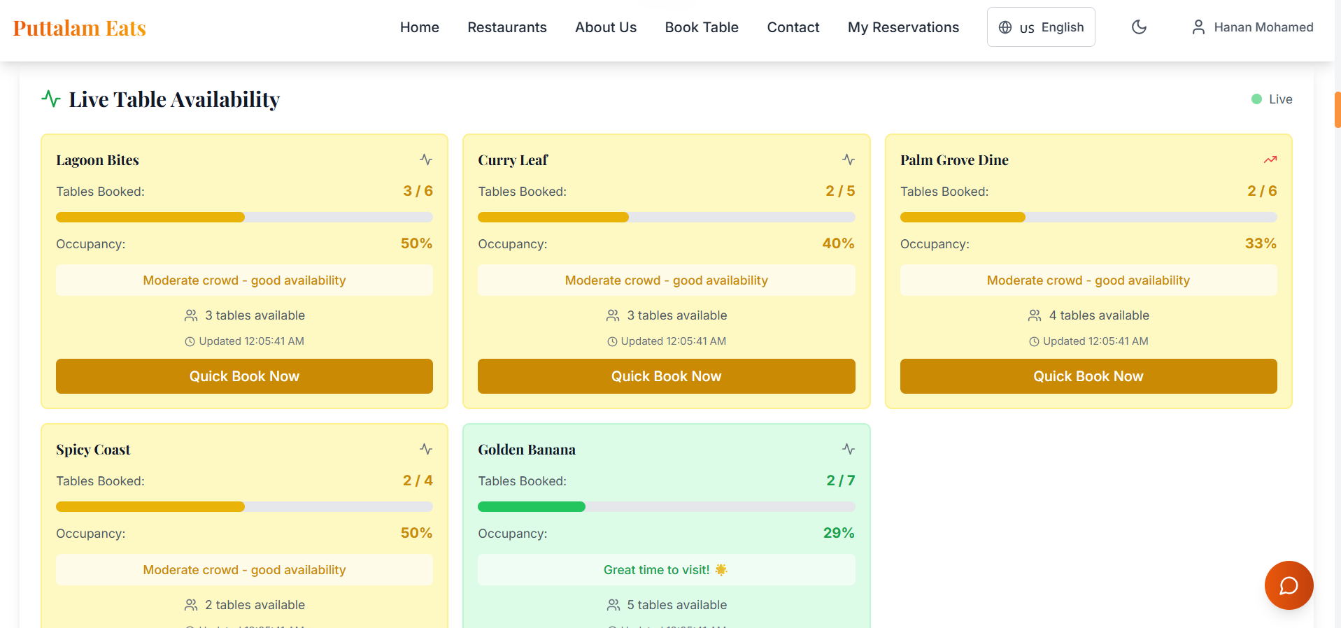Click the clock icon on Curry Leaf updated time
The height and width of the screenshot is (628, 1341).
pos(612,342)
